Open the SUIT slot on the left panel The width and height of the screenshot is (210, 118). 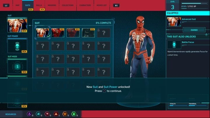(17, 25)
